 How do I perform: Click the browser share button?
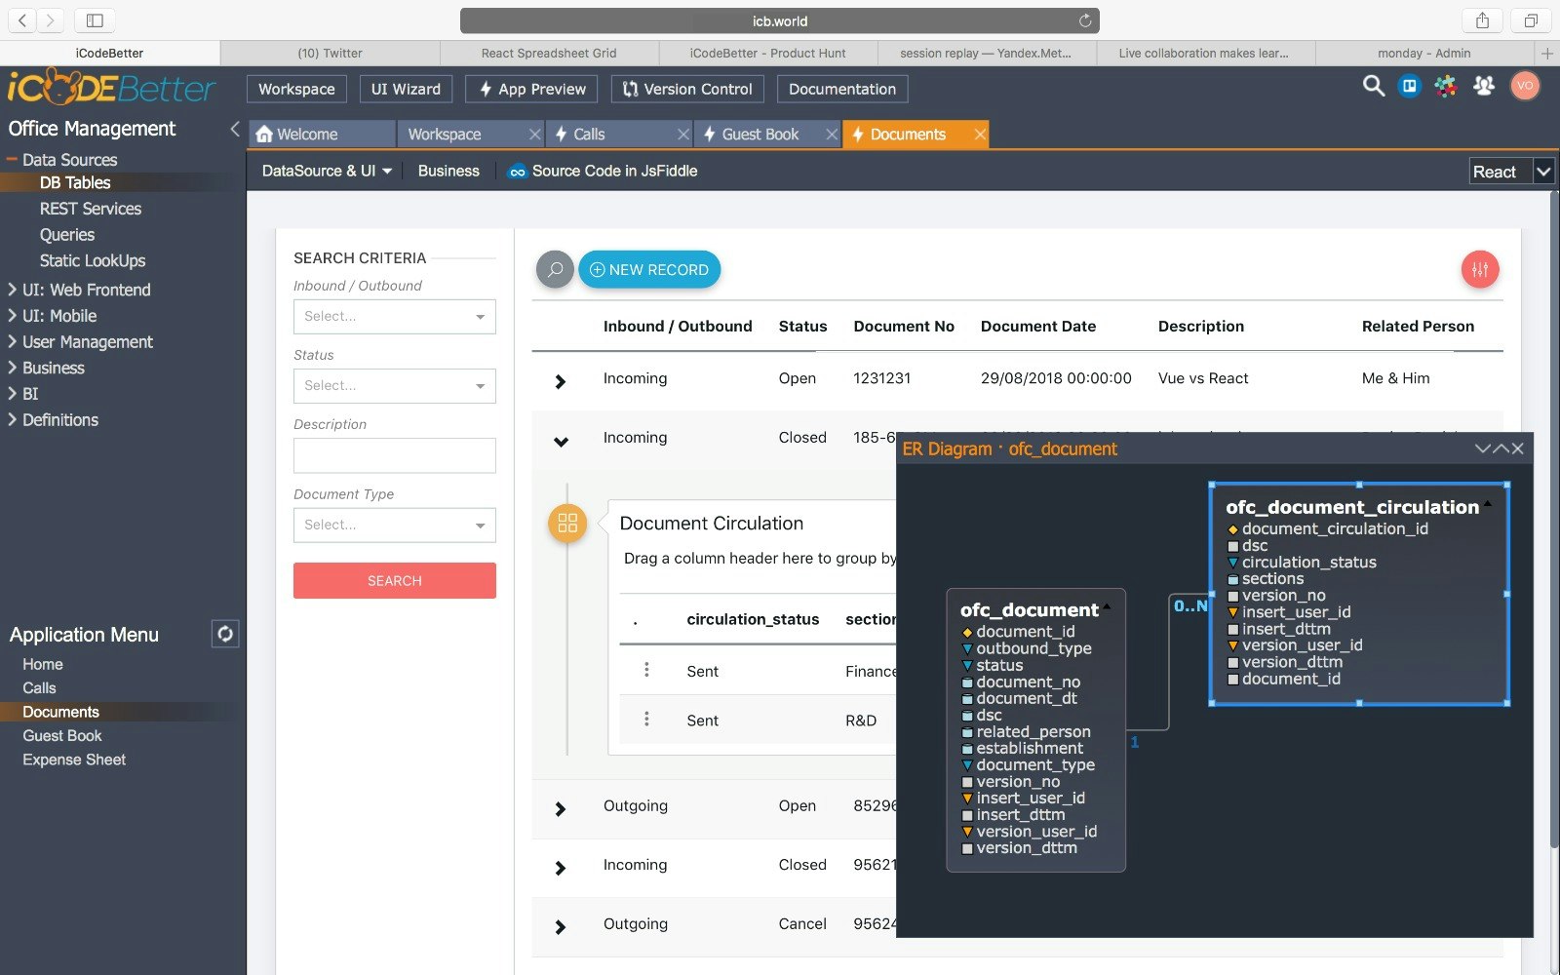click(x=1482, y=20)
